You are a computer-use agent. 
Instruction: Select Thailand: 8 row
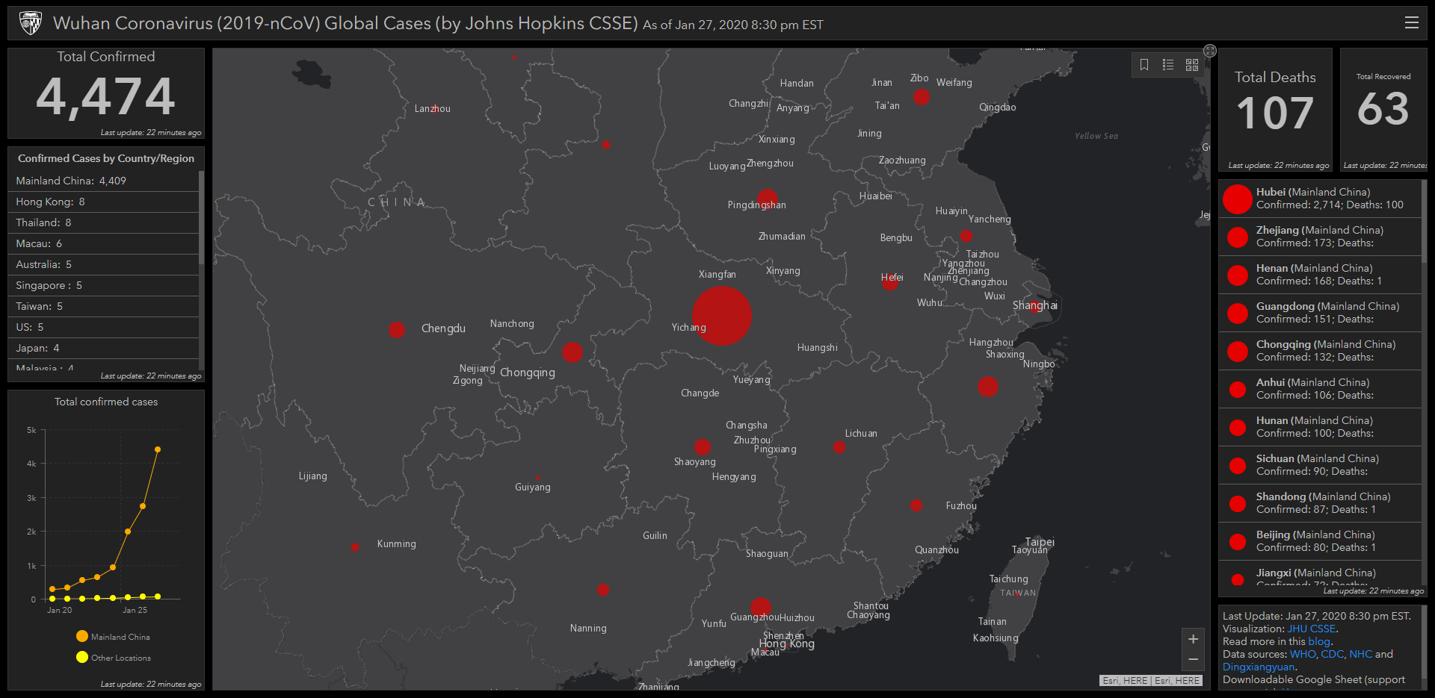pos(103,222)
